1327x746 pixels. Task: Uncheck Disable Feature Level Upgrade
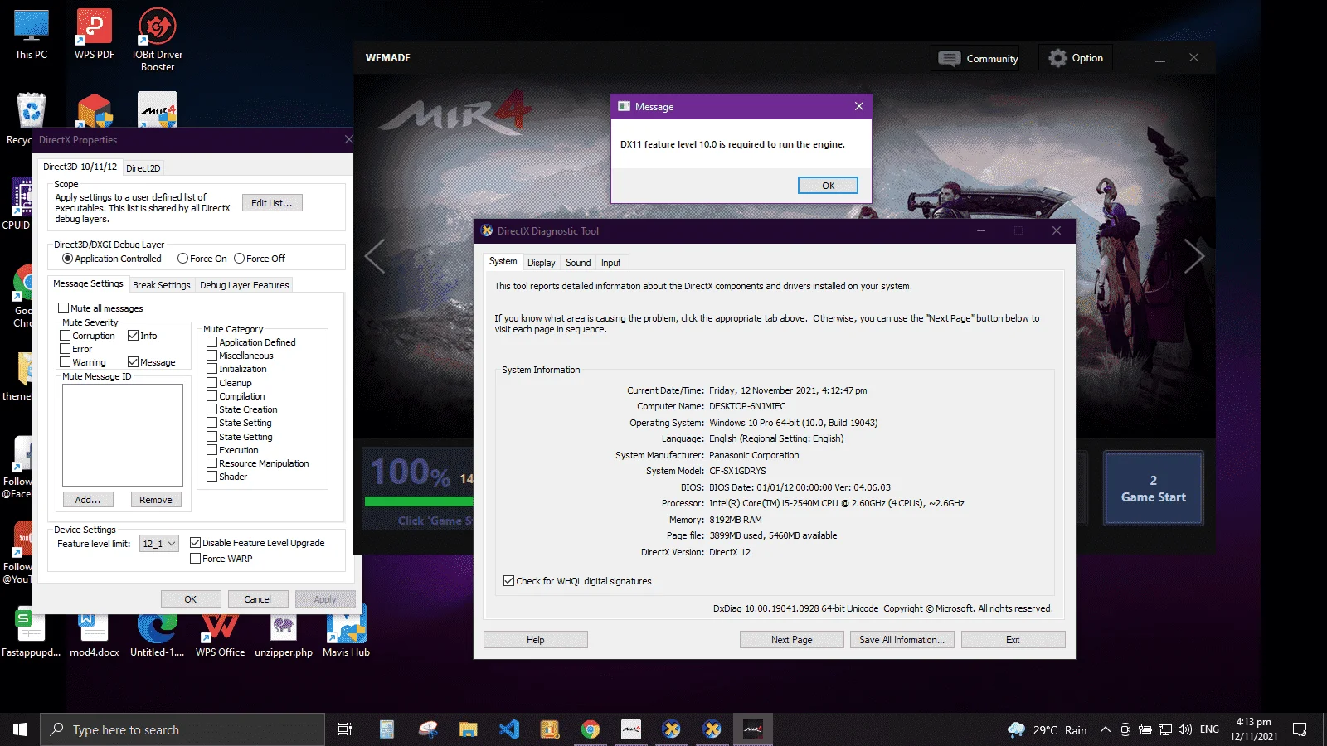(x=196, y=543)
